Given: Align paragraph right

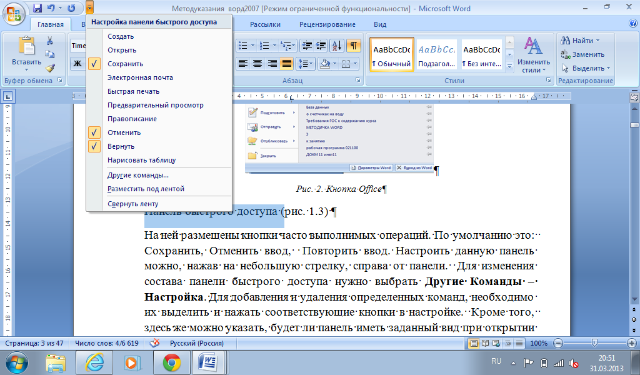Looking at the screenshot, I should (272, 64).
